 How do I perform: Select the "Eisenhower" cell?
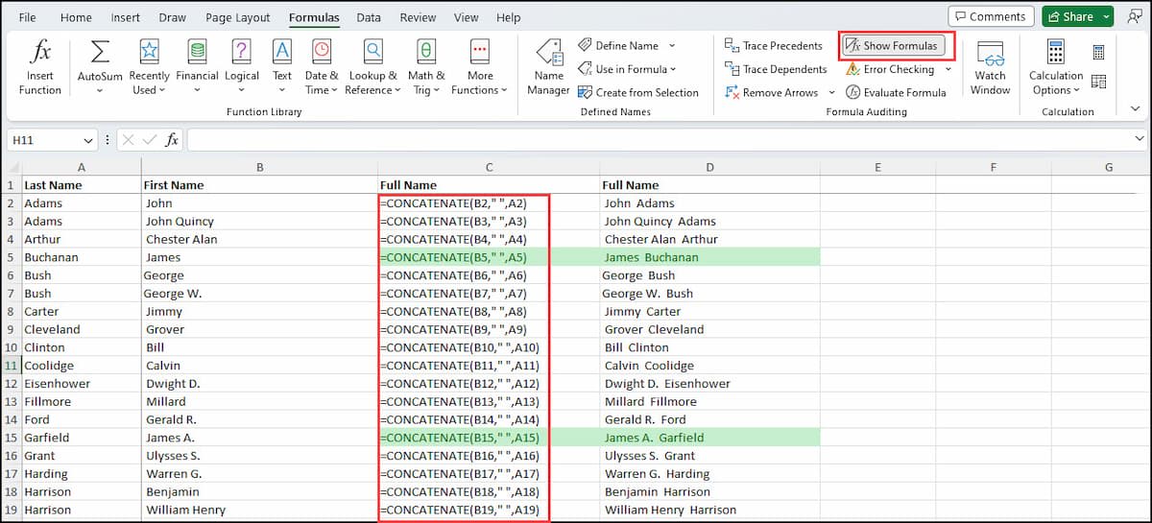[x=81, y=384]
